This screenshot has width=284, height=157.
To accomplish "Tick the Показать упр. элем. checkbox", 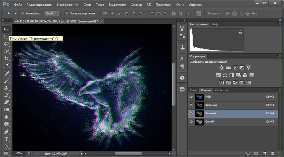I will [67, 13].
